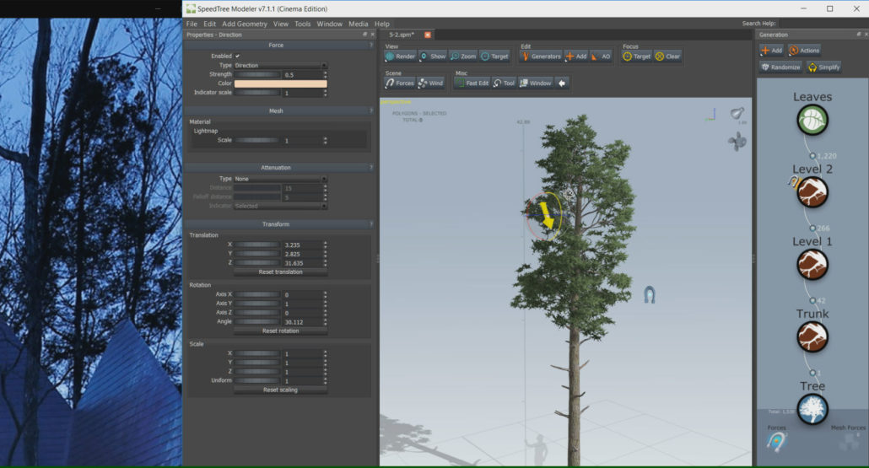
Task: Click the Forces magnet icon in Generation panel
Action: point(776,441)
